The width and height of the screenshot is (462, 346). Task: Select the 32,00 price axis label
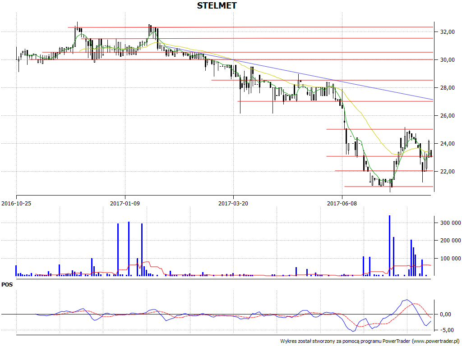click(x=447, y=32)
